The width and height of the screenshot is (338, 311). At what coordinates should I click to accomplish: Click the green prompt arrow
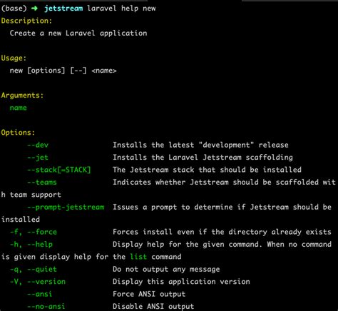pyautogui.click(x=34, y=9)
